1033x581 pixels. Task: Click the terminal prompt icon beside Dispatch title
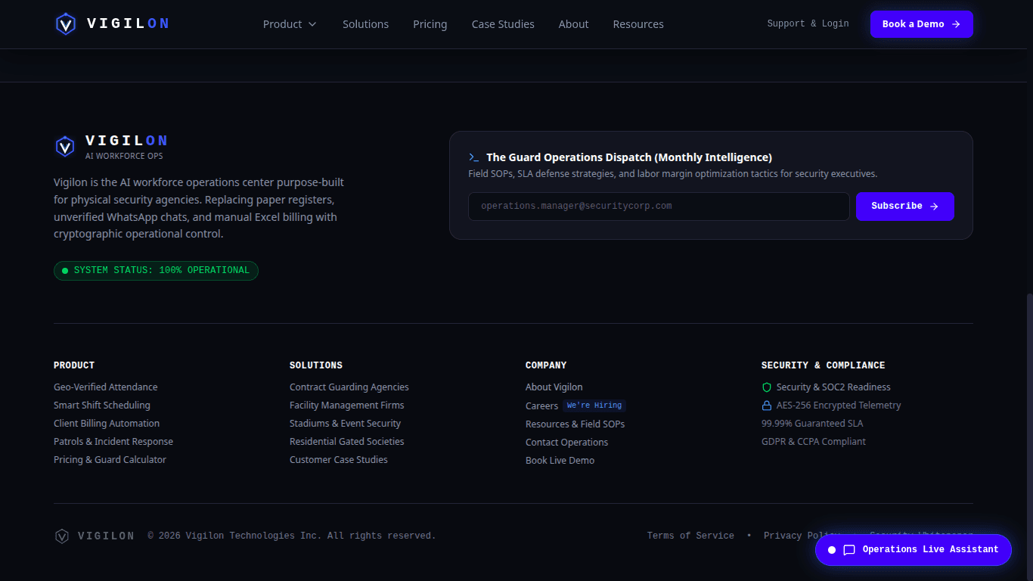(474, 157)
